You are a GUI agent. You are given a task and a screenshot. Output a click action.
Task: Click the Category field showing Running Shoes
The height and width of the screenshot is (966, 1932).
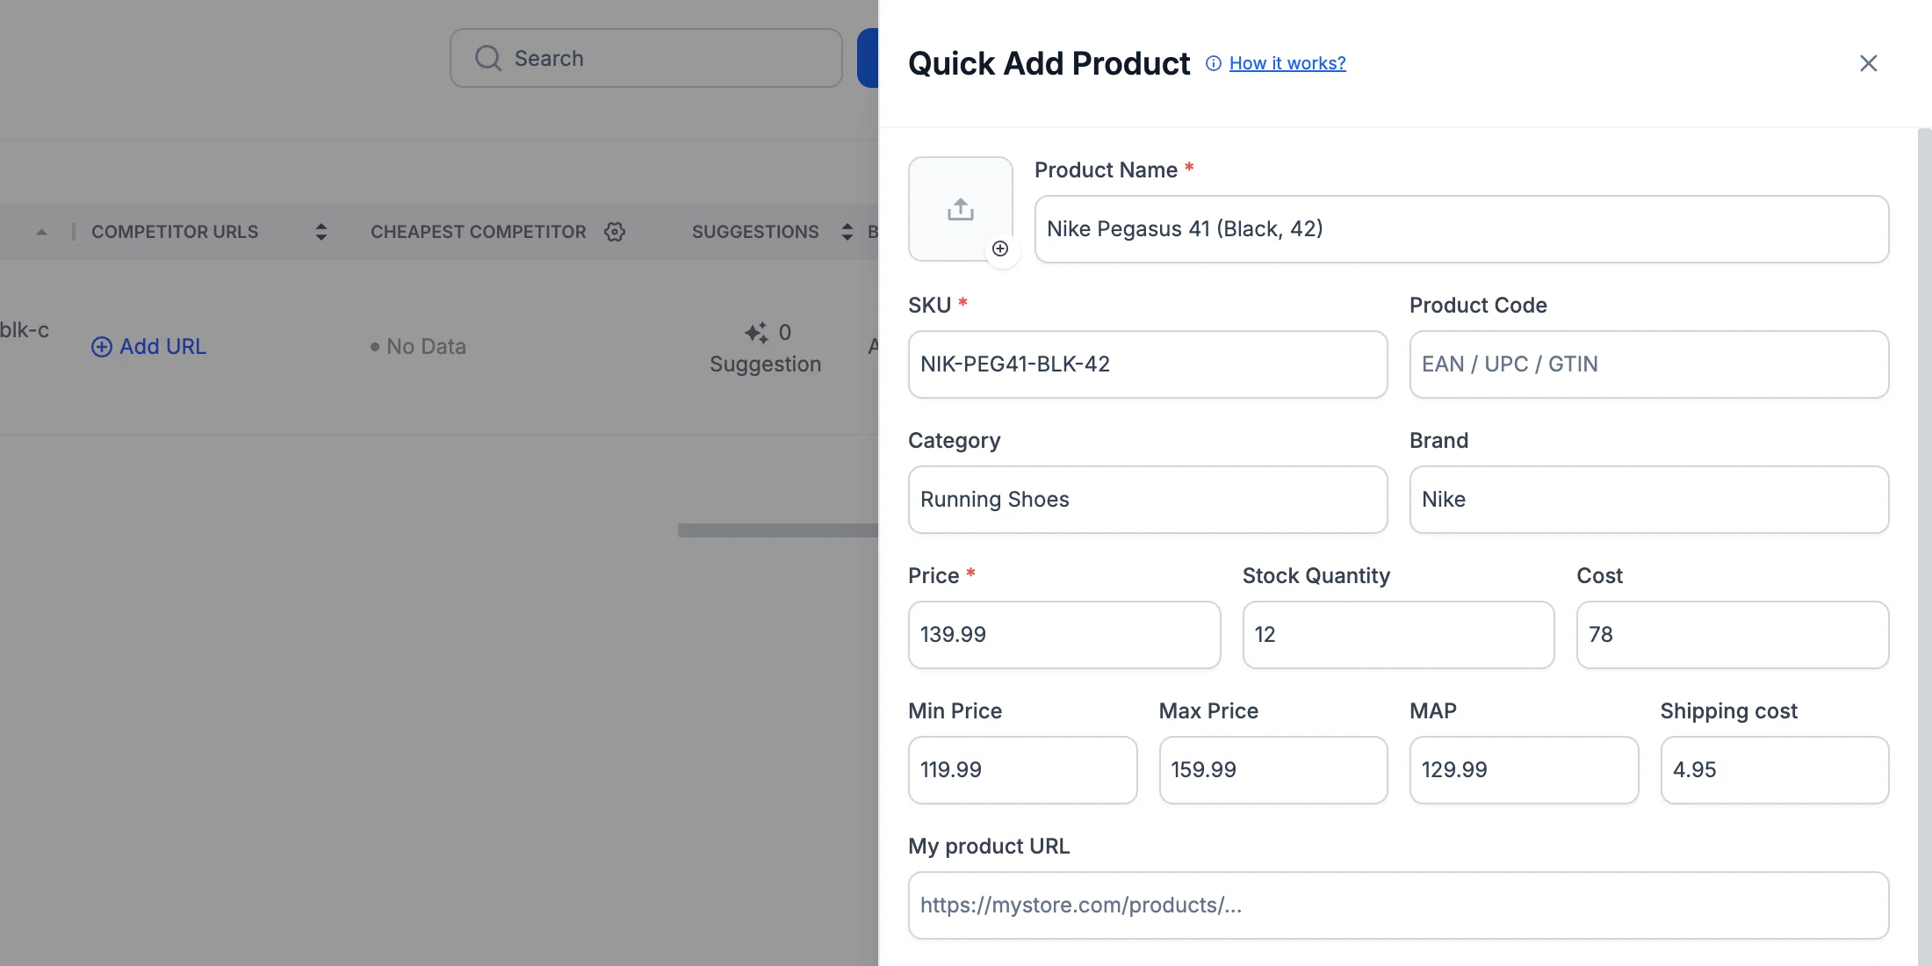(1148, 500)
